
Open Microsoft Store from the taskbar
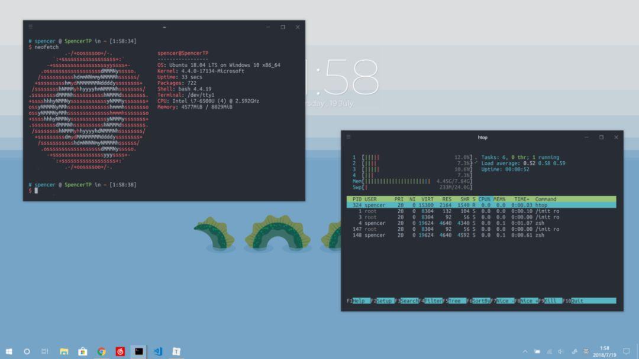pos(82,350)
